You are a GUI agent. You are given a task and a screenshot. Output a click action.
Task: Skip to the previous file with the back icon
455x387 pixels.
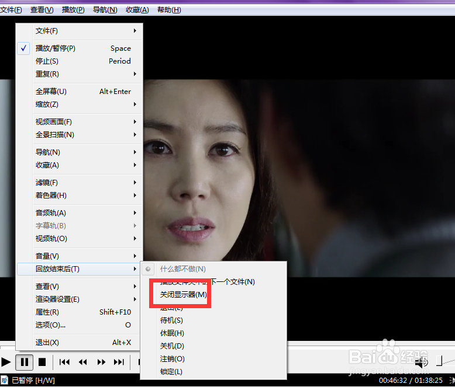tap(64, 362)
